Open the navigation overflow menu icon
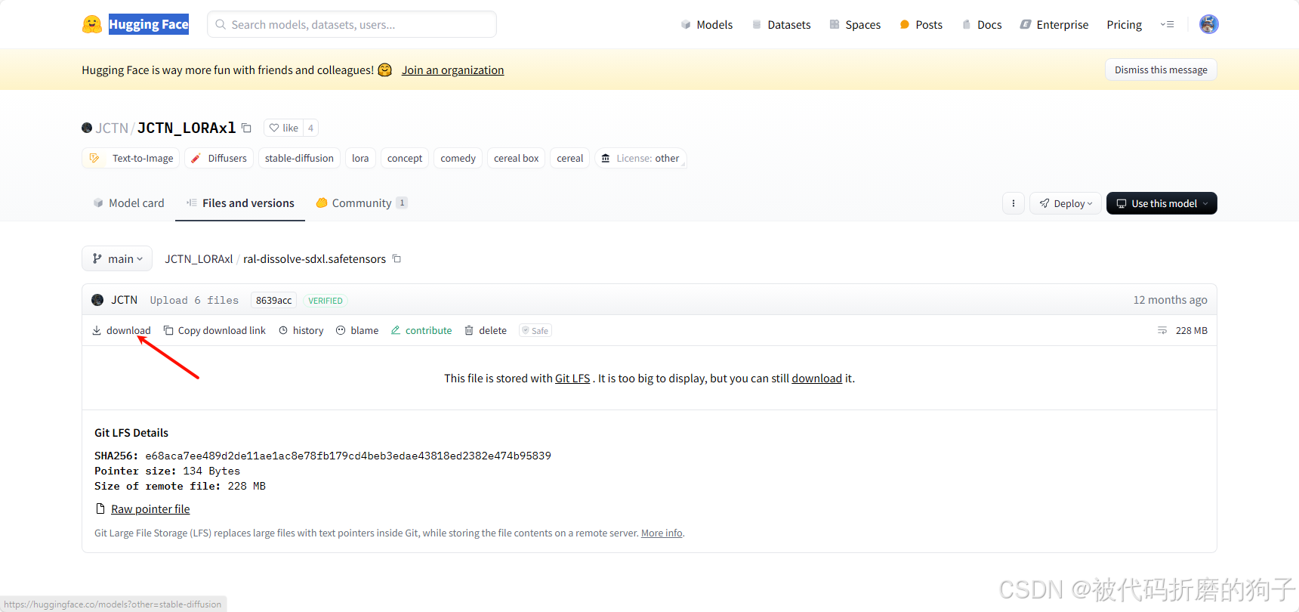Screen dimensions: 1299x612 [1168, 24]
